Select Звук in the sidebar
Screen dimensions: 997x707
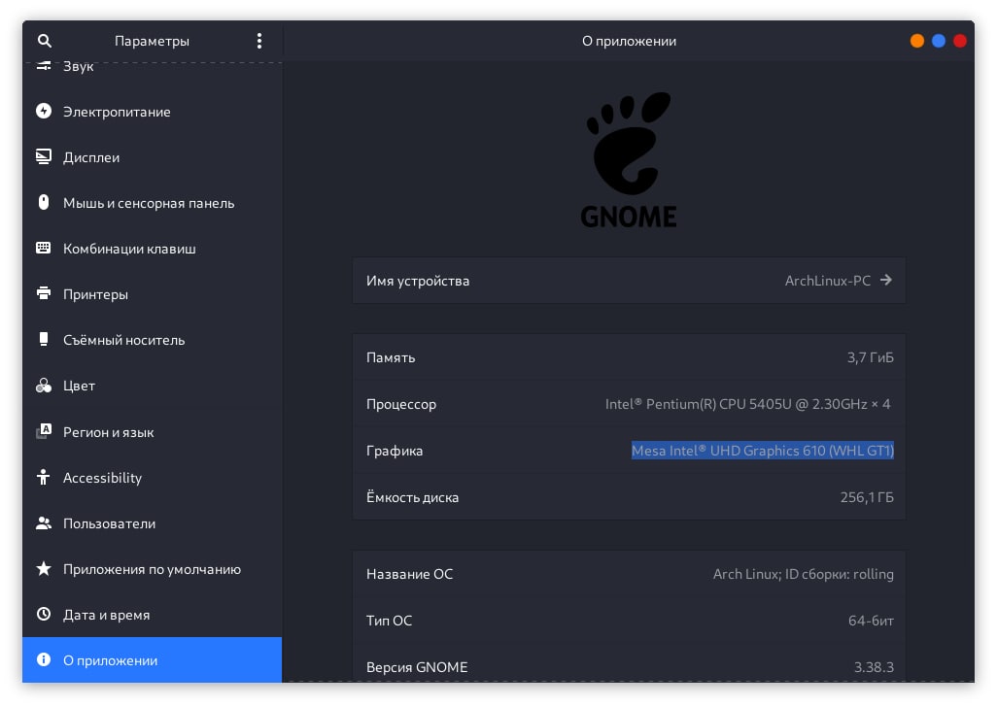tap(152, 67)
